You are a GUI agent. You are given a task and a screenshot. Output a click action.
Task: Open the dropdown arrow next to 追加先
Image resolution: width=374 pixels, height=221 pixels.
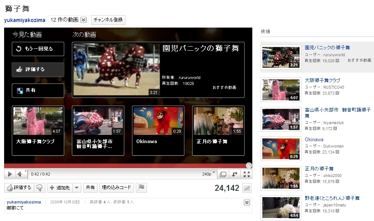tap(77, 188)
